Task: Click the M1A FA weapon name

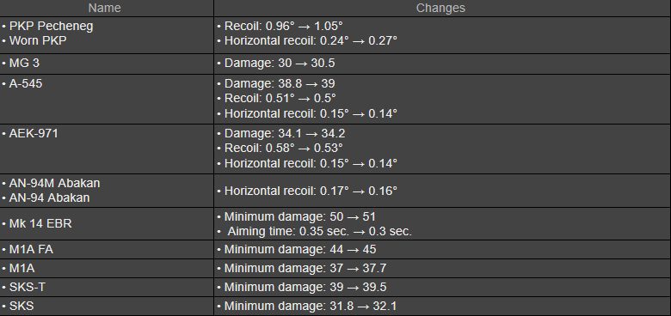Action: [x=31, y=249]
